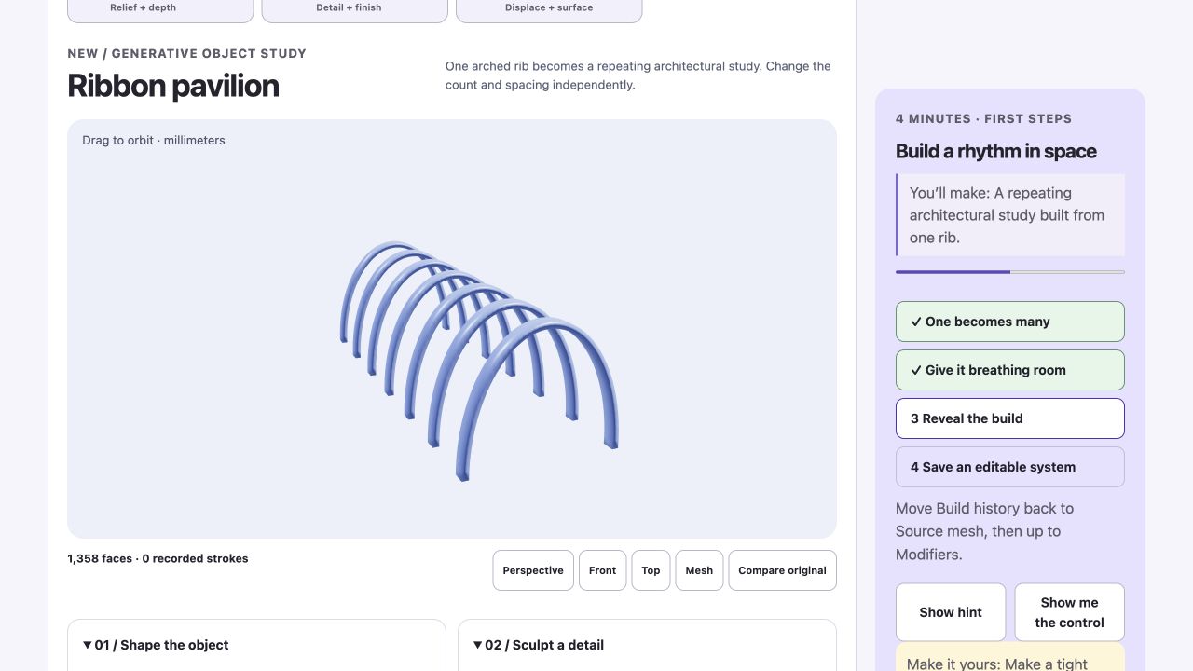Click the ribbon pavilion 3D model
Image resolution: width=1193 pixels, height=671 pixels.
pos(479,360)
